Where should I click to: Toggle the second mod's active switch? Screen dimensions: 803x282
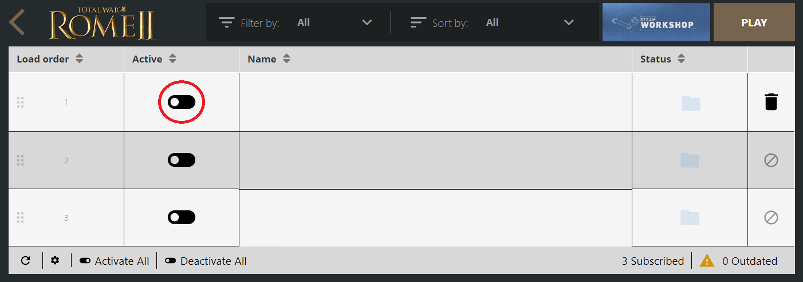[x=182, y=160]
